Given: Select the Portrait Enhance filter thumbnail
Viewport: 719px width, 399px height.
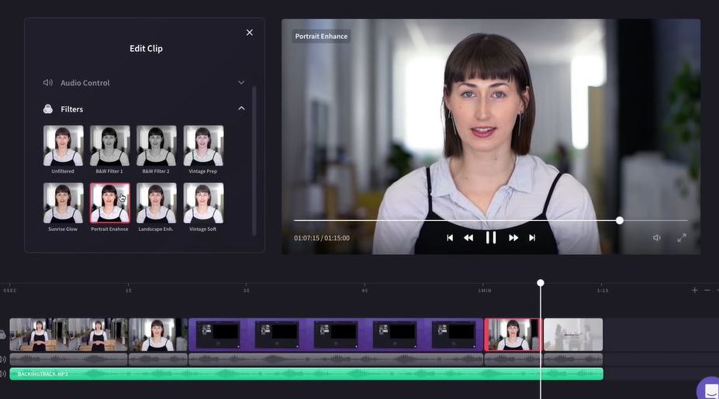Looking at the screenshot, I should (110, 203).
